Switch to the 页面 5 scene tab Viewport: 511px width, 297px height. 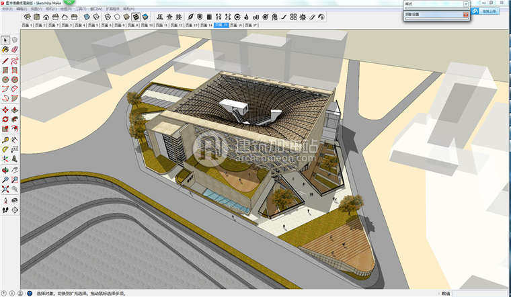click(93, 25)
